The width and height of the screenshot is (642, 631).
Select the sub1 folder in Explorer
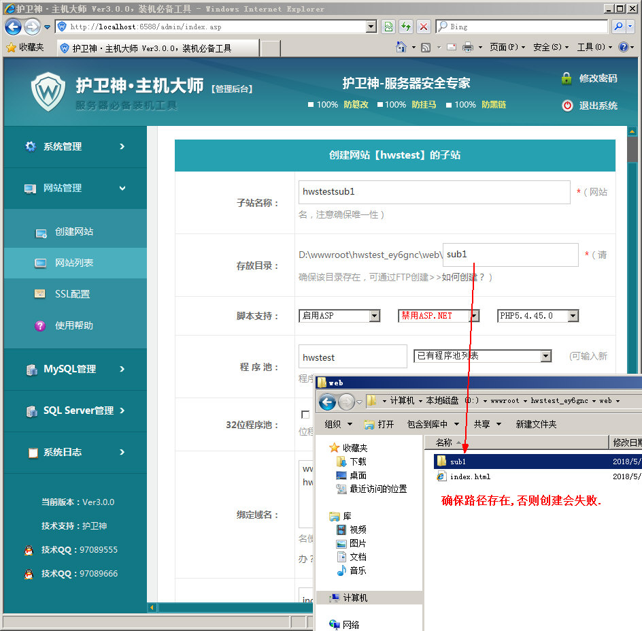pyautogui.click(x=458, y=462)
